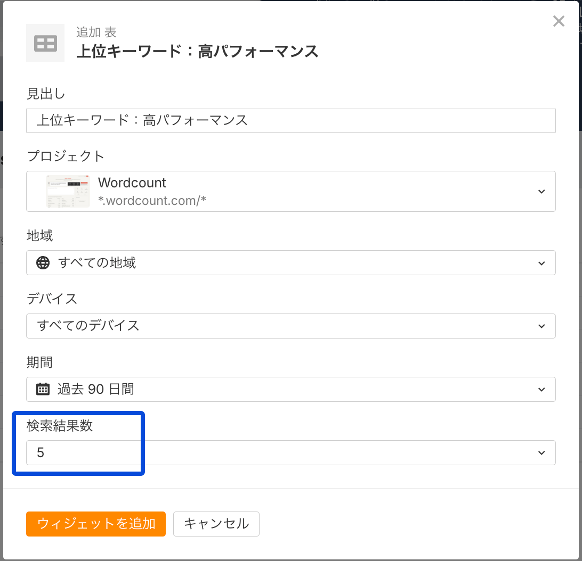Viewport: 582px width, 561px height.
Task: Click the 過去 90 日間 period value
Action: (x=96, y=389)
